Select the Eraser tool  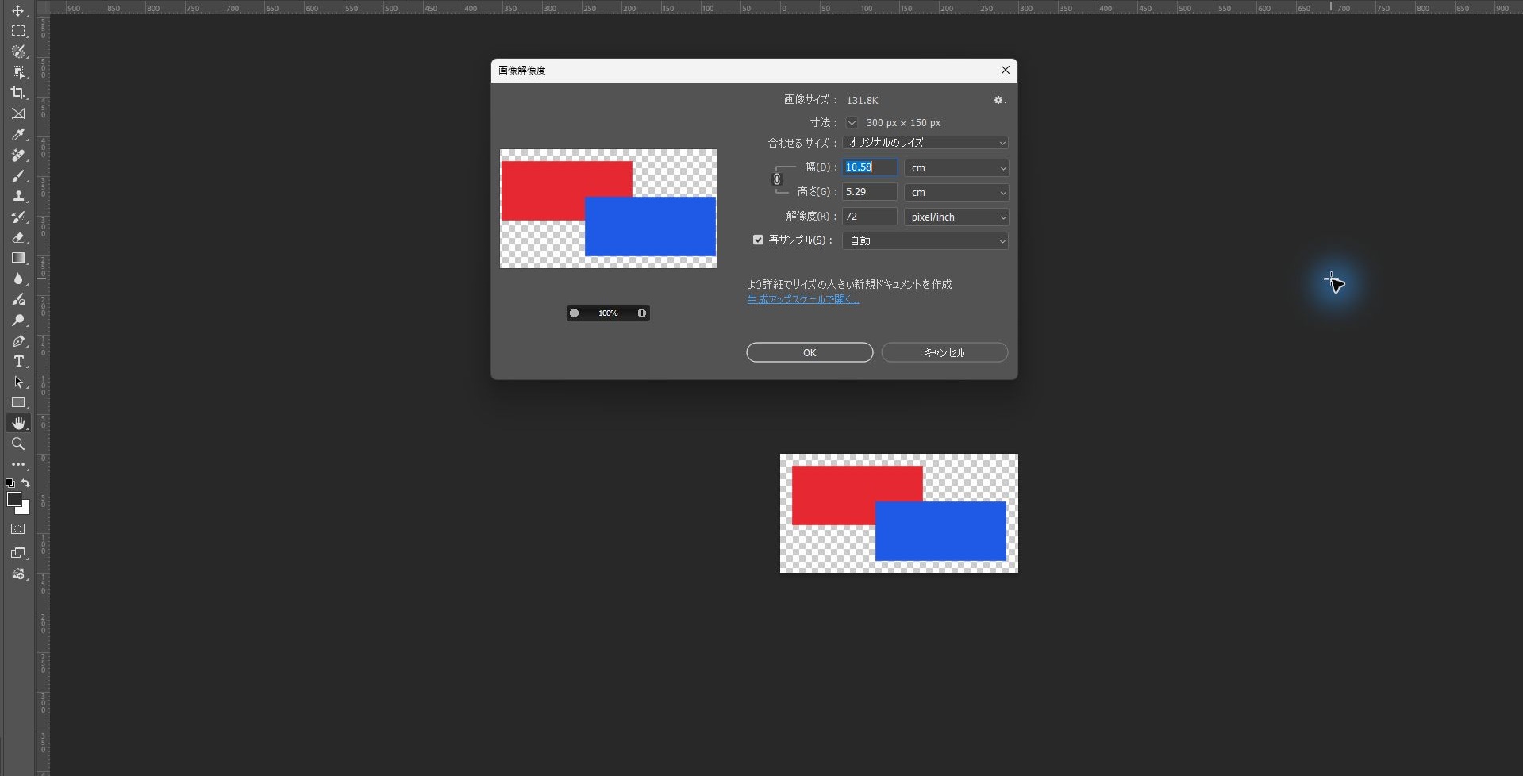click(x=18, y=238)
